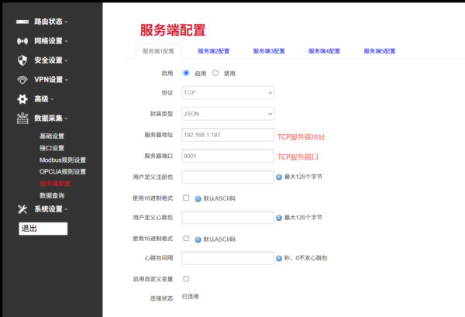Image resolution: width=465 pixels, height=317 pixels.
Task: Open 基础设置 submenu item
Action: (x=52, y=136)
